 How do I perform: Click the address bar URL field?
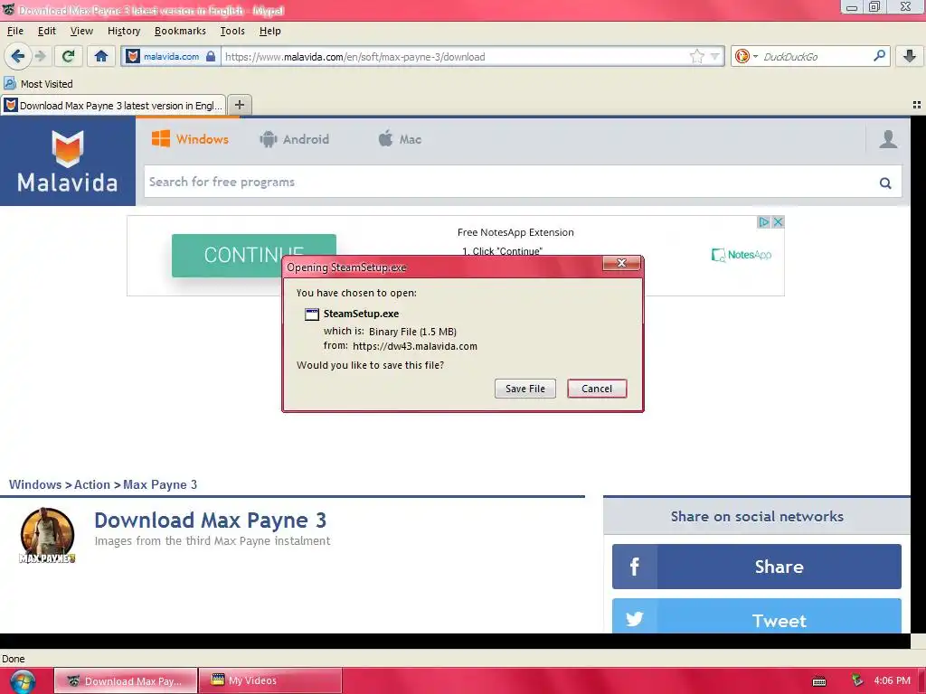tap(455, 57)
